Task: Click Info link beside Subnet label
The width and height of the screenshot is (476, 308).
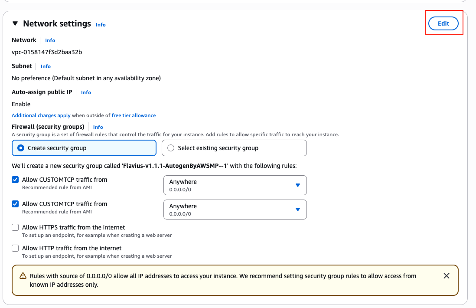Action: point(46,66)
